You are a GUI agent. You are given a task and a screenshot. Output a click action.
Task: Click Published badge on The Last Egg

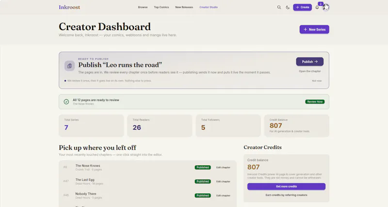[203, 181]
